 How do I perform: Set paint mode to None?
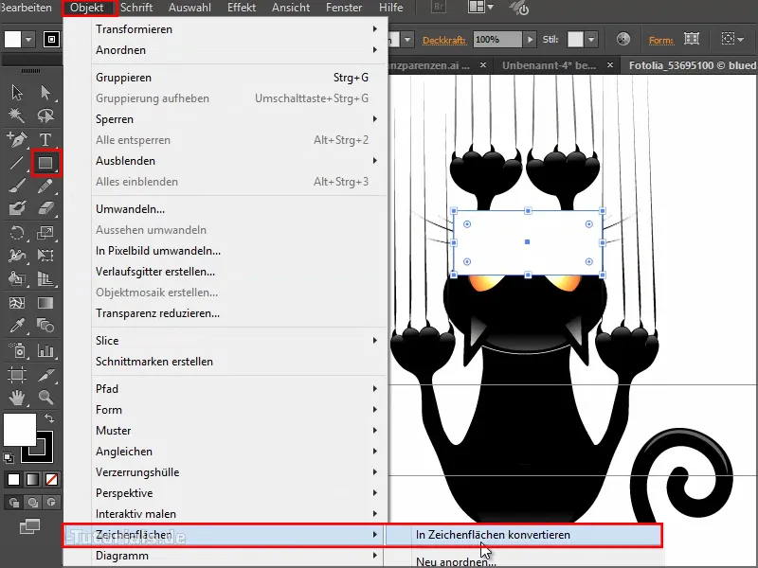click(51, 479)
